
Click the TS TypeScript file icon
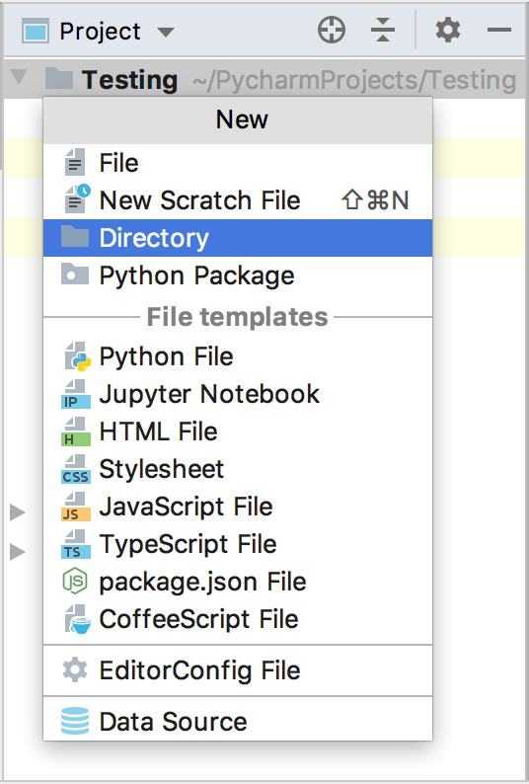76,544
